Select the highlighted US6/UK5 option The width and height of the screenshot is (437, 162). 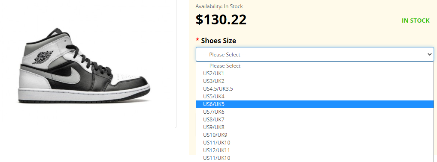(315, 104)
